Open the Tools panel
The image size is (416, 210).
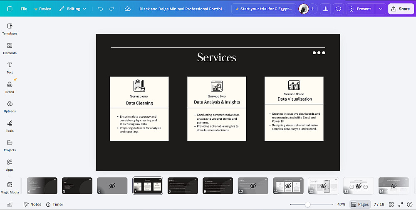pos(10,126)
